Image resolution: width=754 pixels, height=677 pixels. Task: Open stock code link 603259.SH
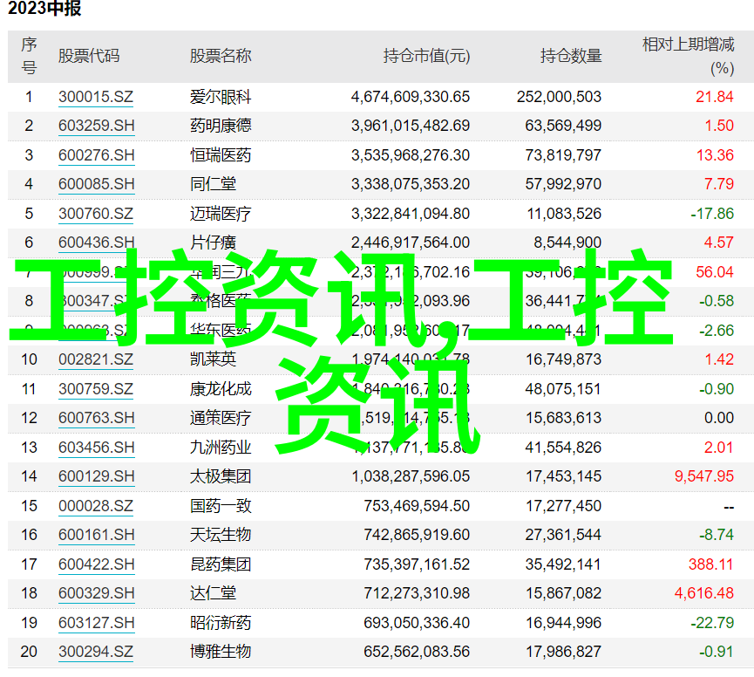point(96,127)
